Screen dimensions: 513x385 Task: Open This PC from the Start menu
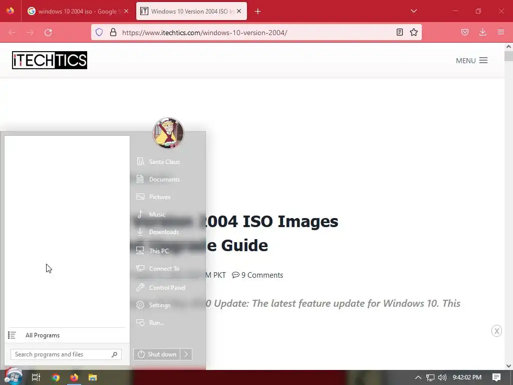pos(159,251)
